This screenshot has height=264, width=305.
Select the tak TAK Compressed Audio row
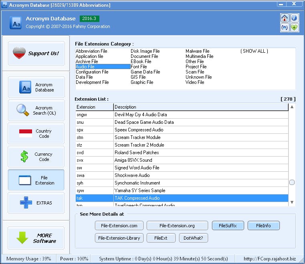point(182,198)
